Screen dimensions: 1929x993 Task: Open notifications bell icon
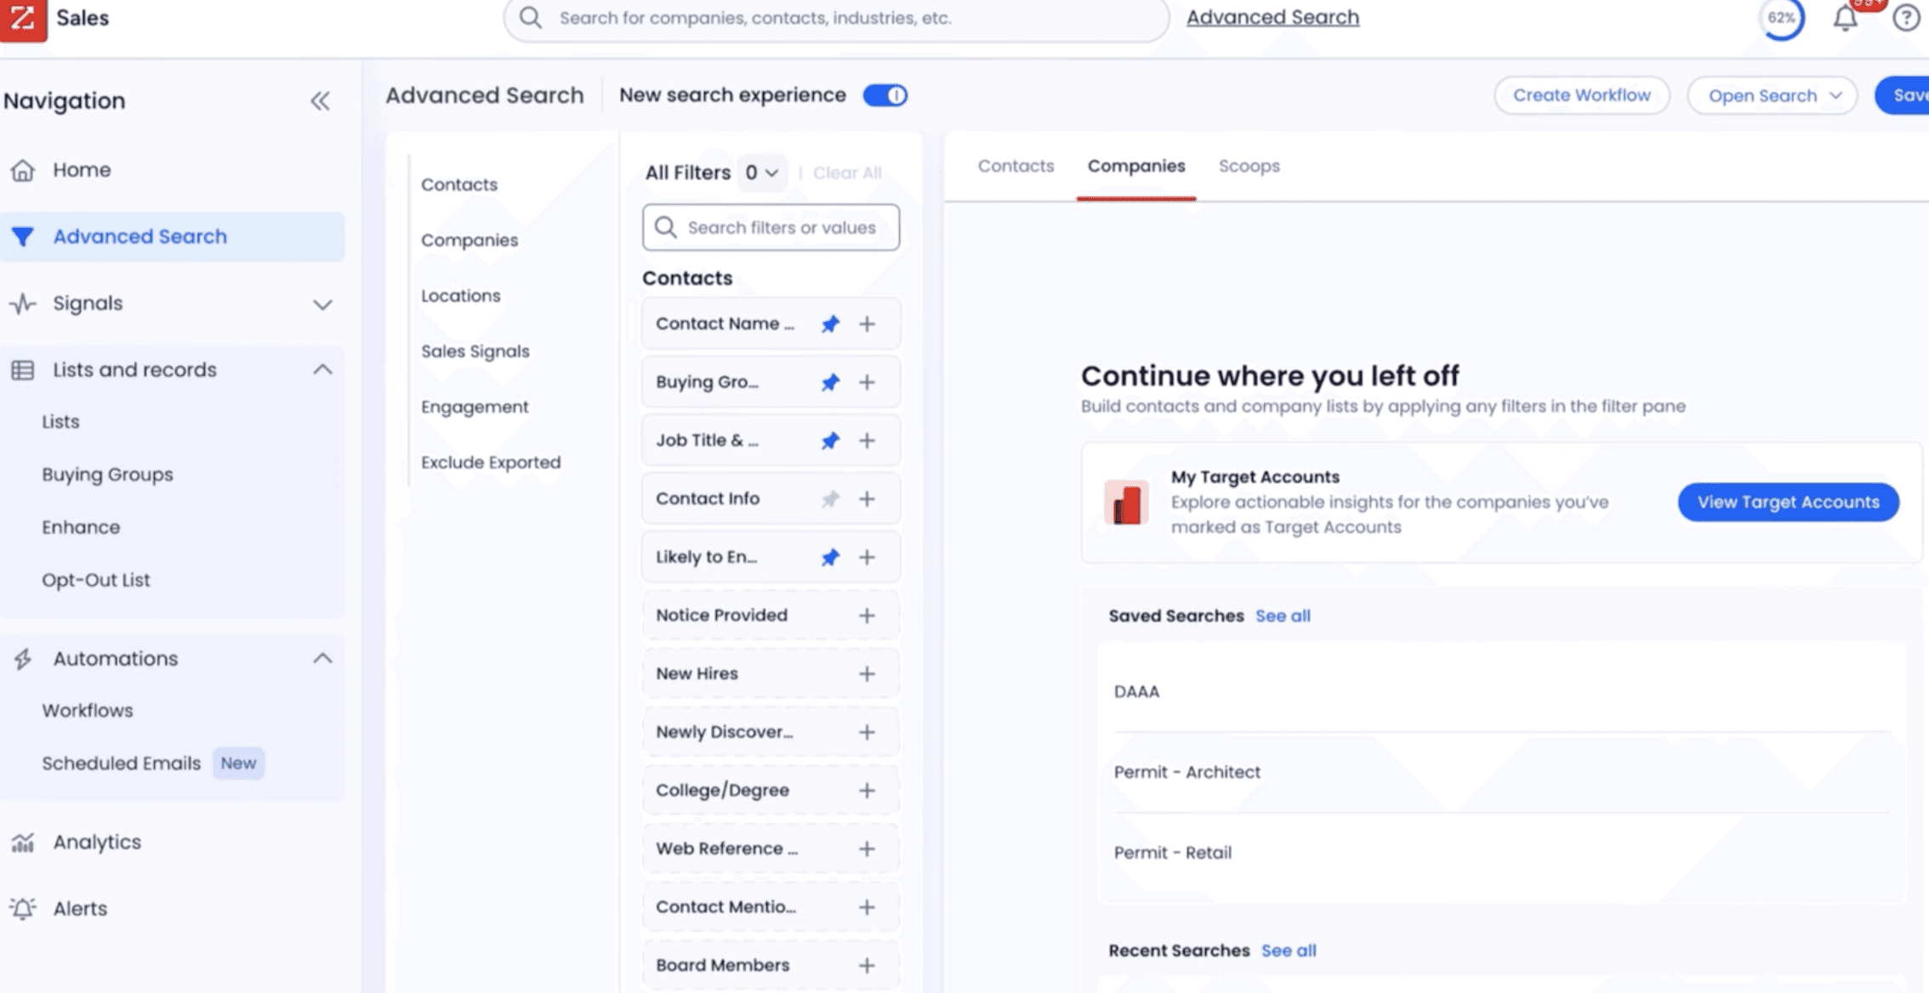(1845, 18)
